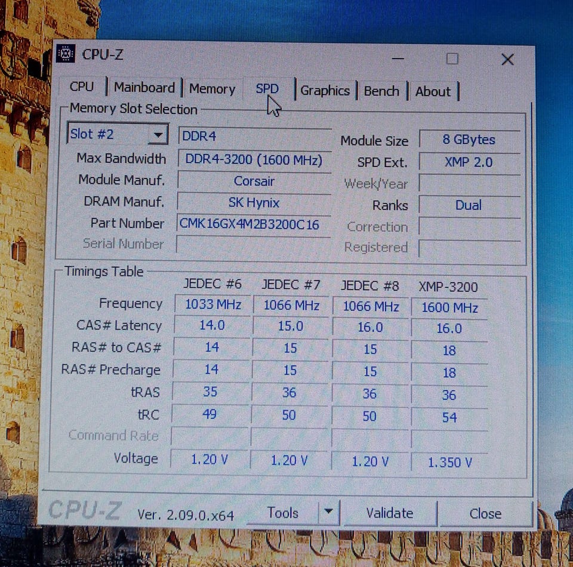Click the XMP tRC value 54
Image resolution: width=573 pixels, height=567 pixels.
pyautogui.click(x=449, y=417)
